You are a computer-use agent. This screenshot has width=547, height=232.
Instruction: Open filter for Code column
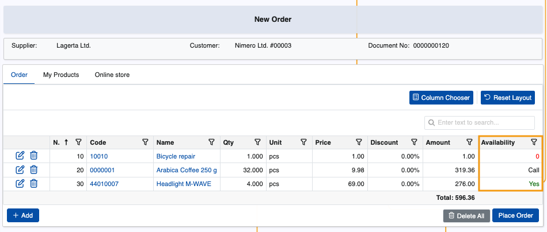[146, 142]
